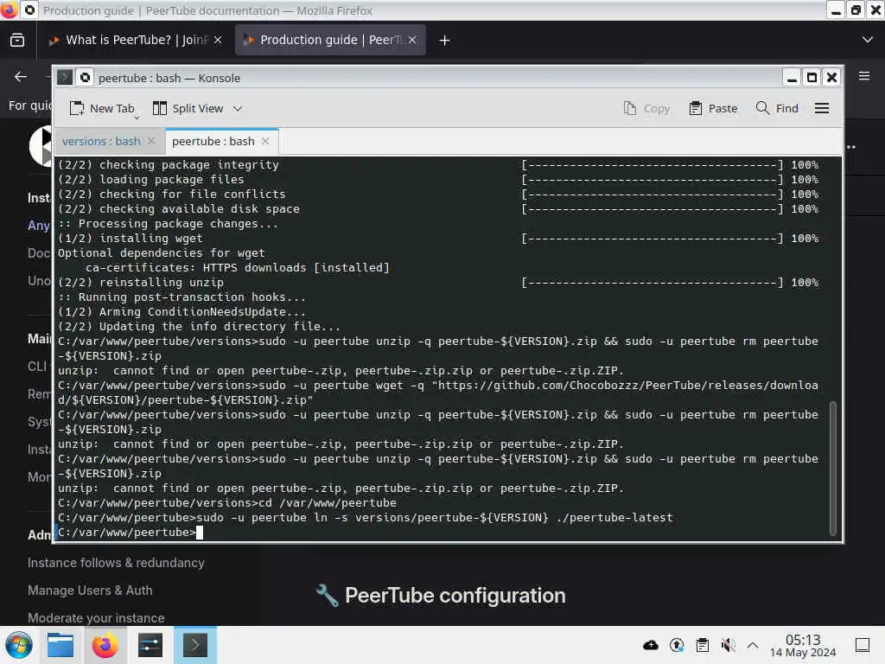Image resolution: width=885 pixels, height=664 pixels.
Task: Toggle the muted volume tray icon
Action: pyautogui.click(x=728, y=645)
